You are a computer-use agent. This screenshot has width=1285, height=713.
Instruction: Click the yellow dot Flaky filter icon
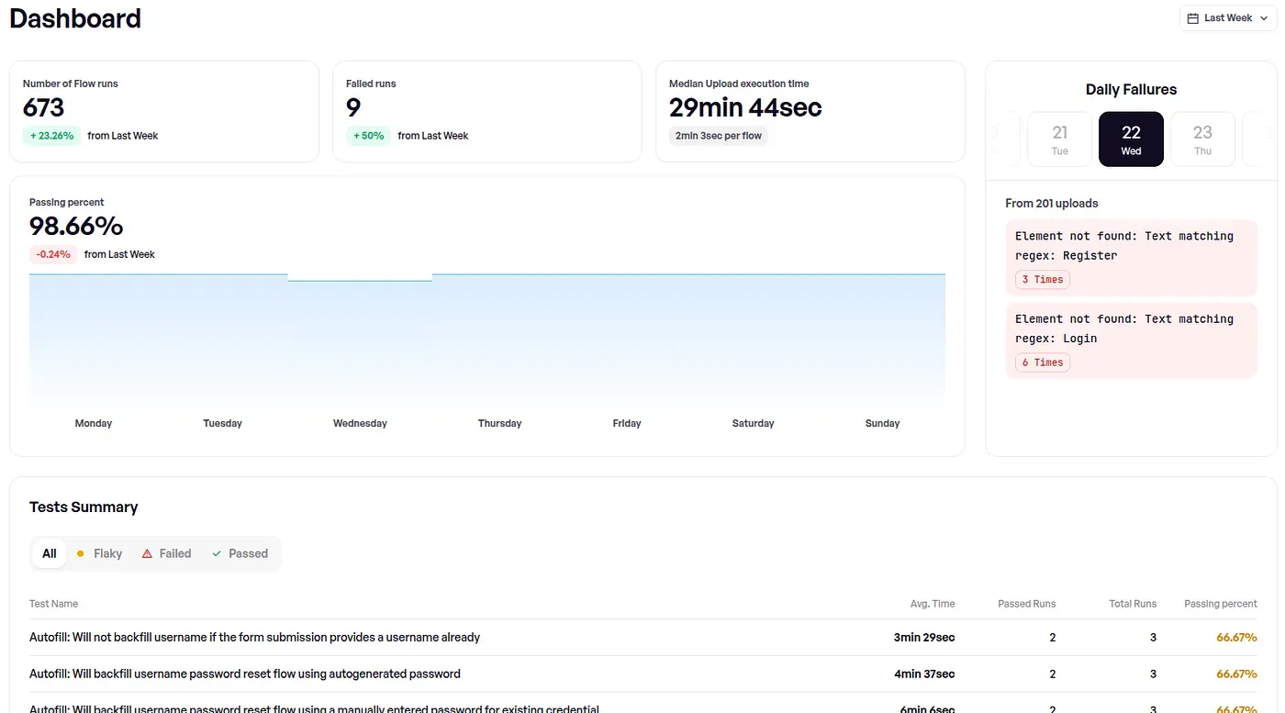coord(81,553)
